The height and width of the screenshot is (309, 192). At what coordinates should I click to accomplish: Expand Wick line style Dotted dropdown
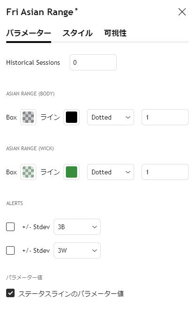(111, 172)
